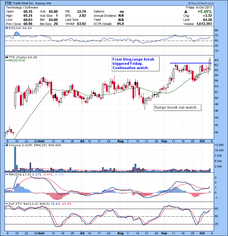This screenshot has width=228, height=236.
Task: Click the TTD Daily candlestick legend icon
Action: (x=6, y=57)
